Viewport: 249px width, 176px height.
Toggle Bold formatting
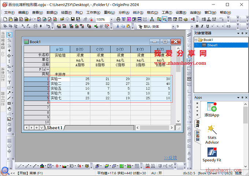point(197,26)
